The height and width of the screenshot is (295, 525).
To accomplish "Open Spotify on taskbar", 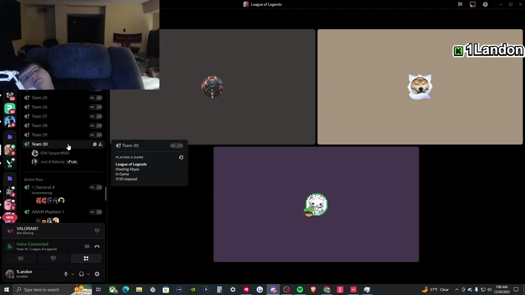I will [300, 290].
